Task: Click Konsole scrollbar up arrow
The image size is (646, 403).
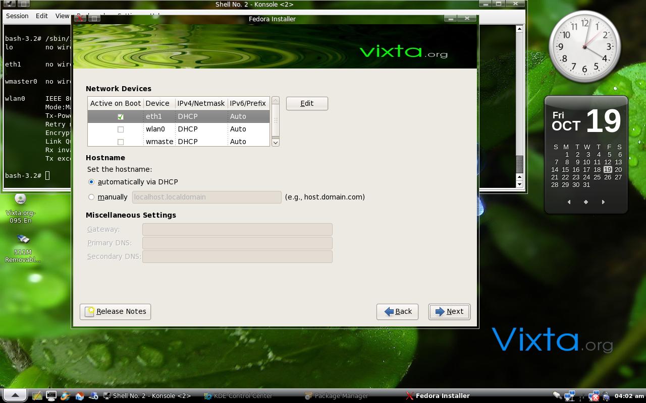Action: tap(520, 29)
